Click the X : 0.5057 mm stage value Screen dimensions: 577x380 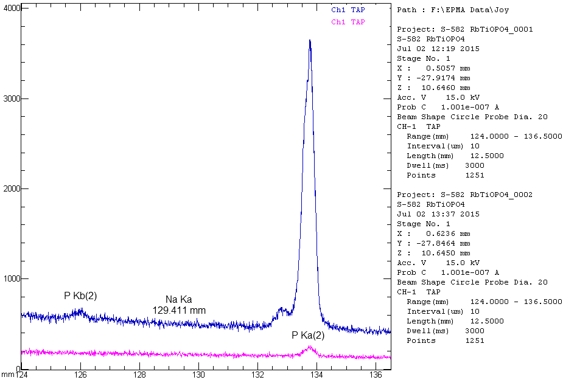click(433, 68)
